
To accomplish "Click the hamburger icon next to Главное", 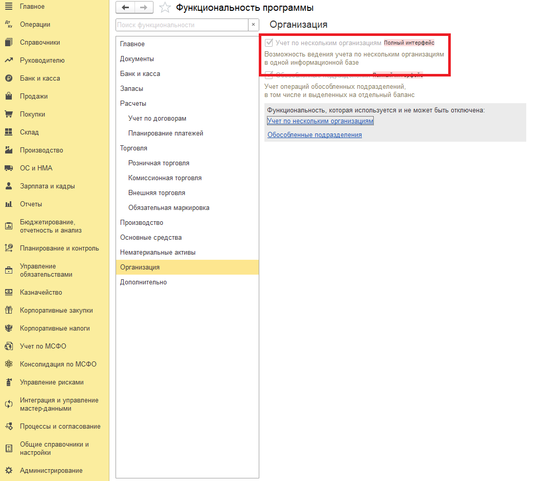I will coord(8,7).
